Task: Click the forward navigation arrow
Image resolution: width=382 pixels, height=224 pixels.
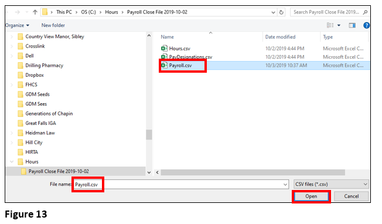Action: 18,12
